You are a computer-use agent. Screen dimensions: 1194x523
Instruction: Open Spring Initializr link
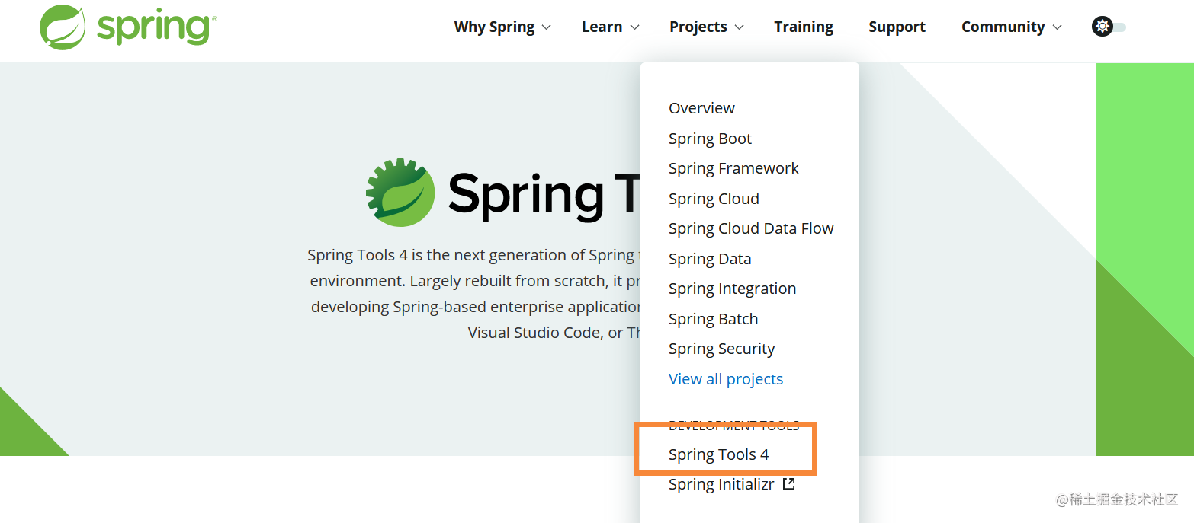[721, 484]
